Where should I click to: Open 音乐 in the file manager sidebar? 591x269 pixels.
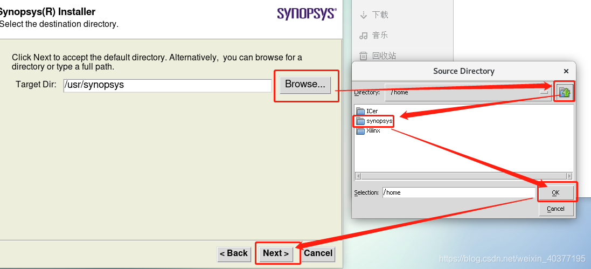(x=380, y=36)
